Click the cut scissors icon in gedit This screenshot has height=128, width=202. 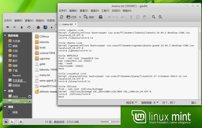[x=131, y=17]
